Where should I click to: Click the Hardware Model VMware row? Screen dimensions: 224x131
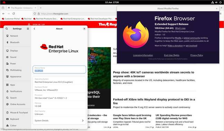click(59, 89)
